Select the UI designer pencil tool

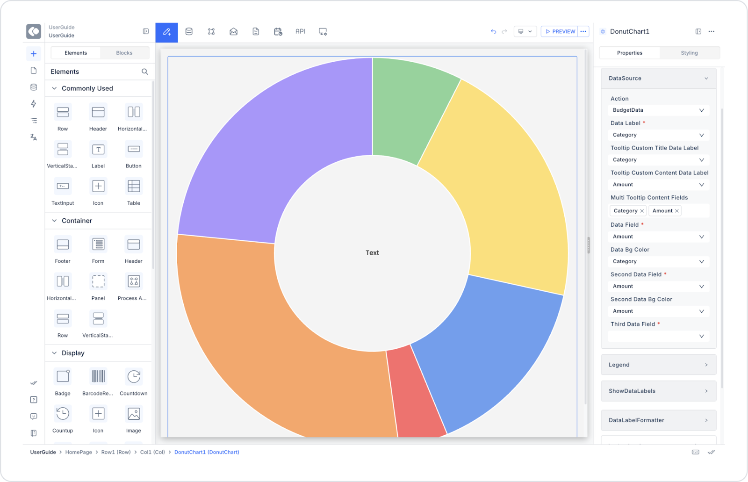pyautogui.click(x=166, y=32)
